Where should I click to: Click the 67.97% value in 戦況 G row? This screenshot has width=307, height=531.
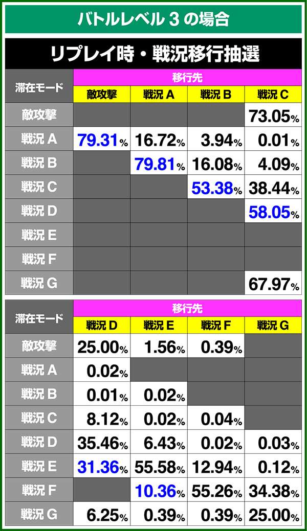point(273,284)
